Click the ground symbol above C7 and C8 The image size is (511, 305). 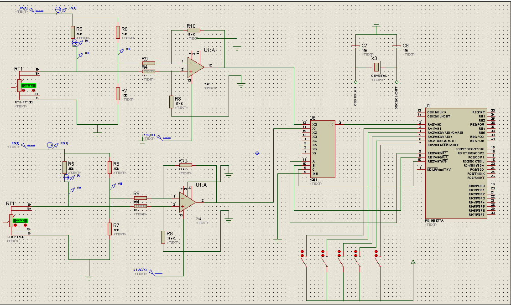[x=376, y=25]
